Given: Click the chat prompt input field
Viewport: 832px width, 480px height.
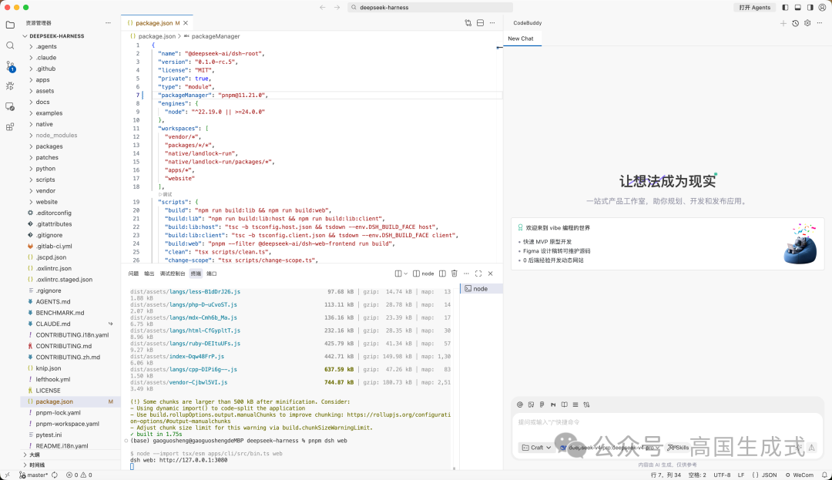Looking at the screenshot, I should tap(667, 422).
